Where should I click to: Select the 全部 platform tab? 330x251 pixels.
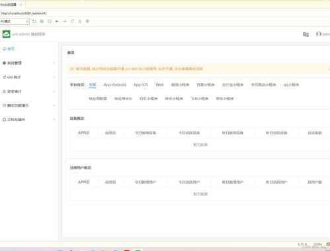coord(93,85)
